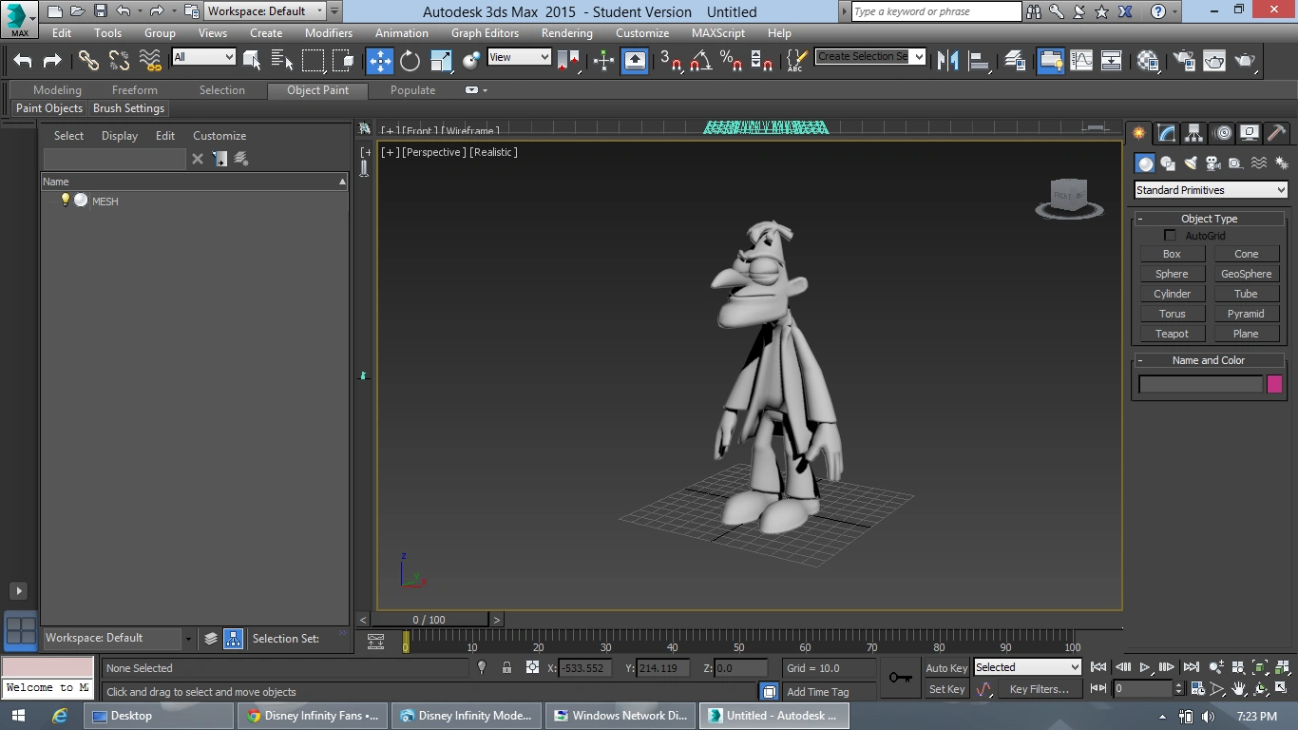Switch to the Freeform ribbon tab
The image size is (1298, 730).
click(135, 90)
